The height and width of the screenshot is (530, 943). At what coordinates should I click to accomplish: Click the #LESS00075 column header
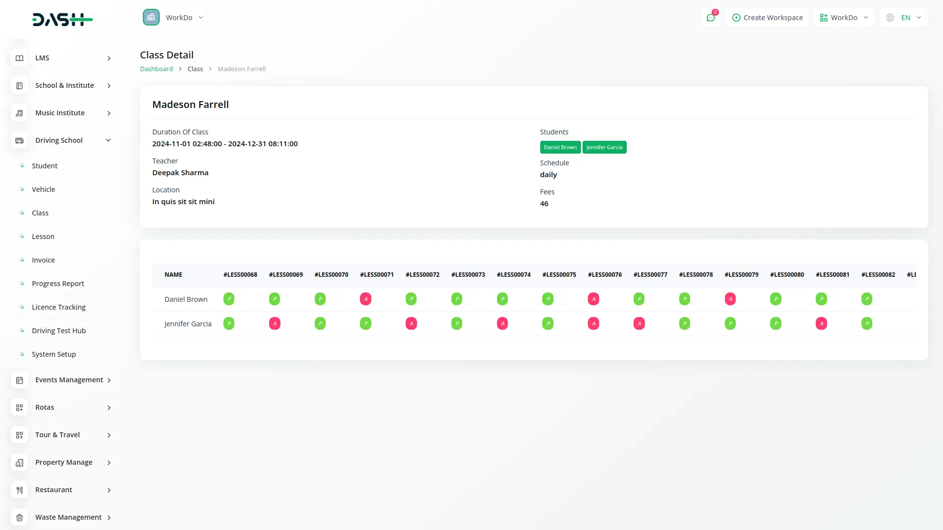click(x=559, y=275)
